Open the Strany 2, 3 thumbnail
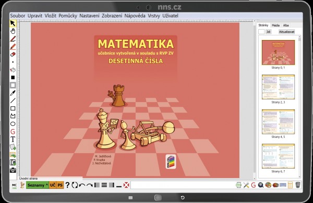 tap(278, 87)
